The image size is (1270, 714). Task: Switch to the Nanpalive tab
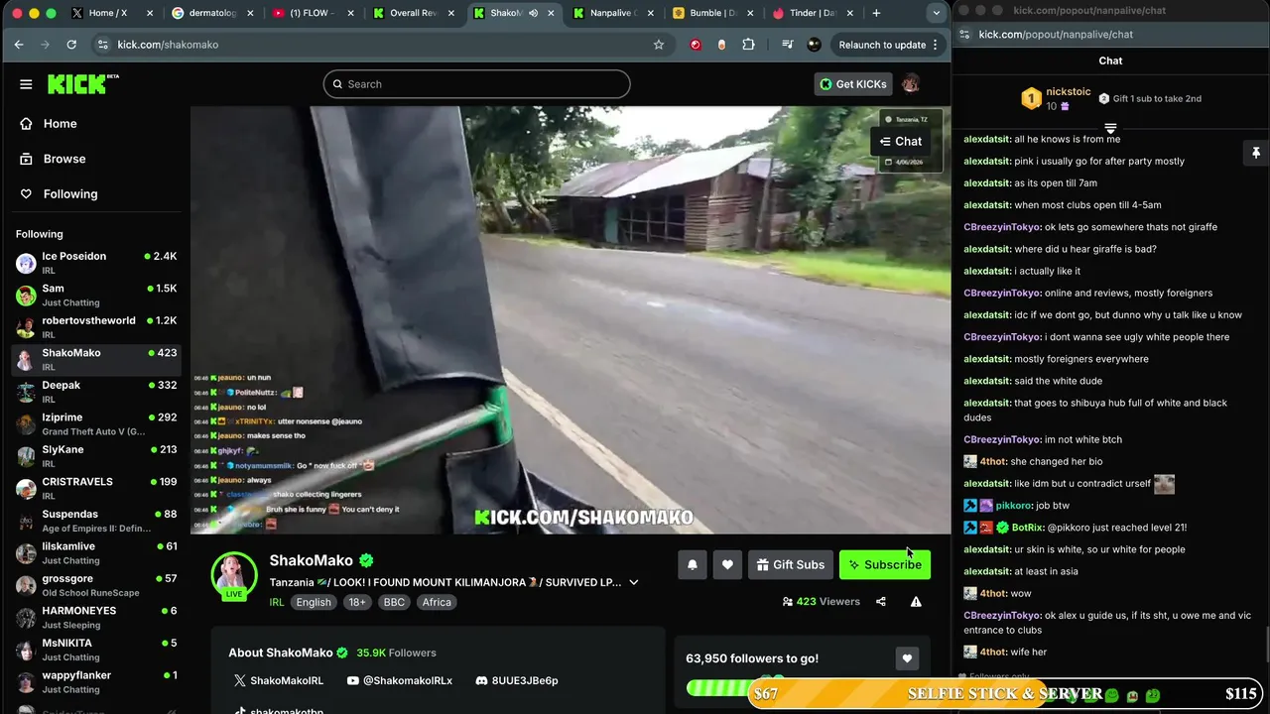pos(612,13)
